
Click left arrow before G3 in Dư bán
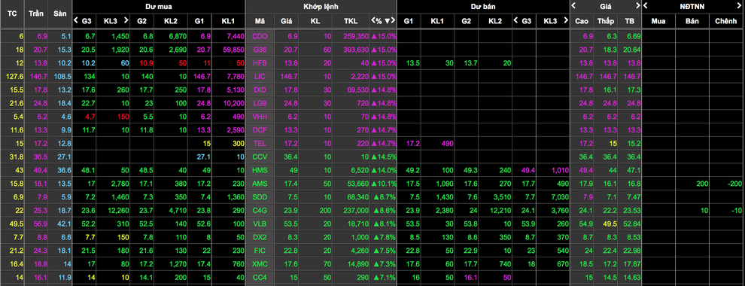point(515,21)
